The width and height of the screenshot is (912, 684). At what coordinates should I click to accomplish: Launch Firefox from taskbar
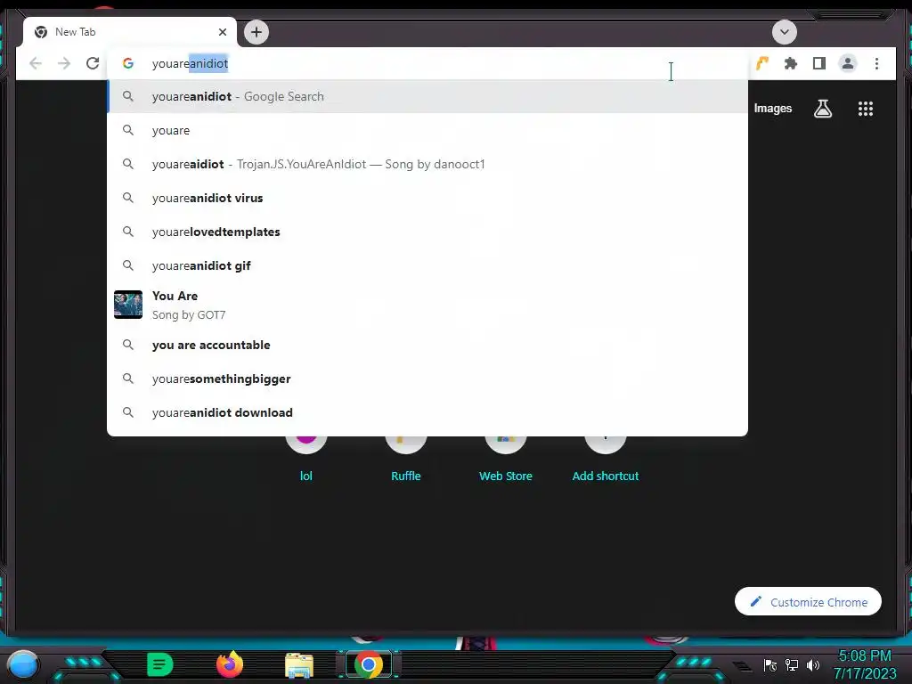229,664
